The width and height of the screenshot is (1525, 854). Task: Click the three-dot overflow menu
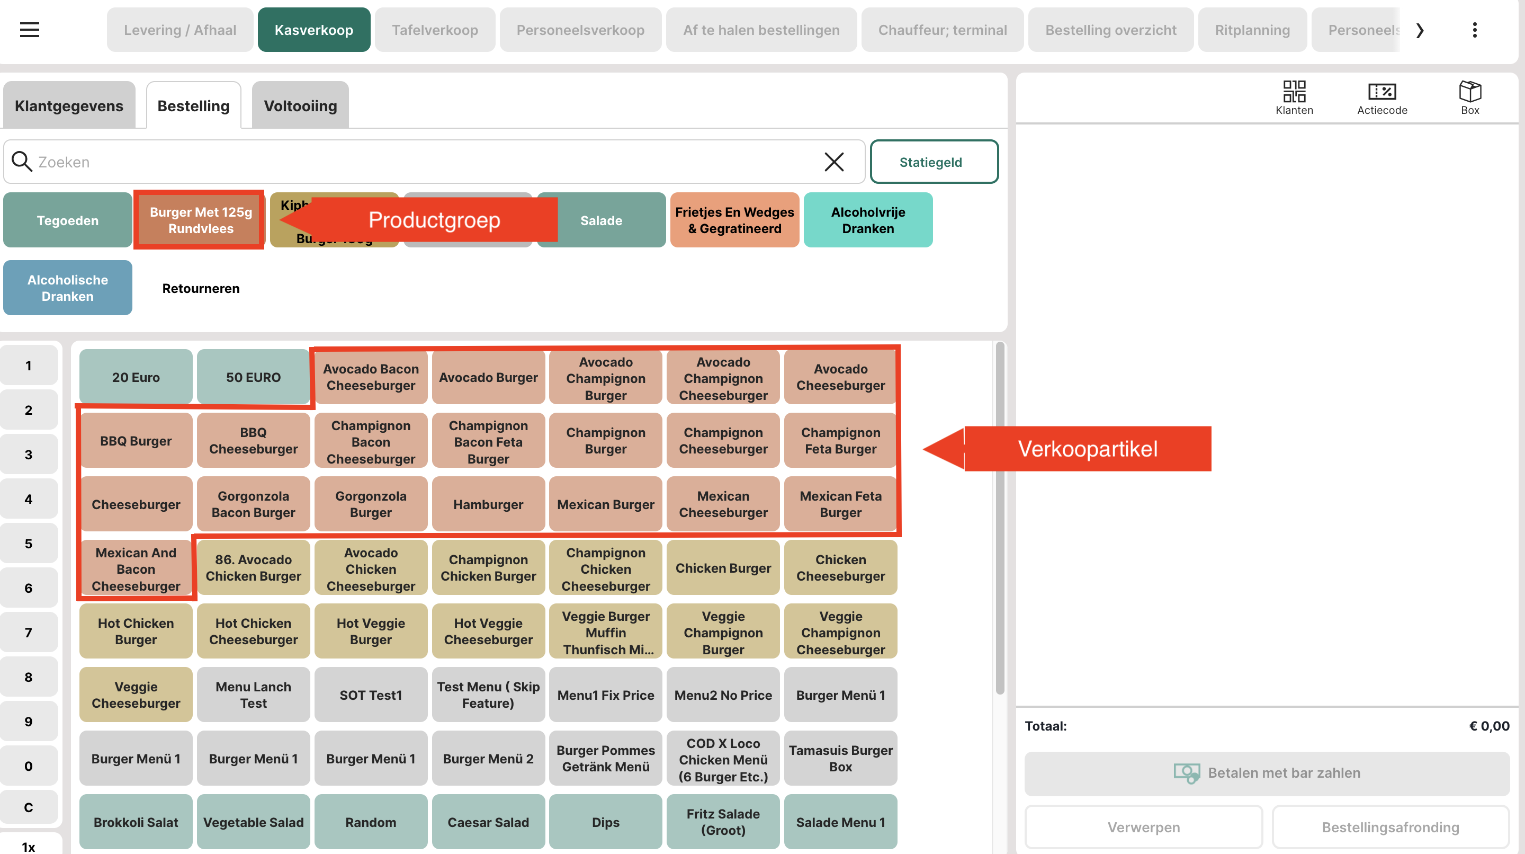tap(1474, 30)
